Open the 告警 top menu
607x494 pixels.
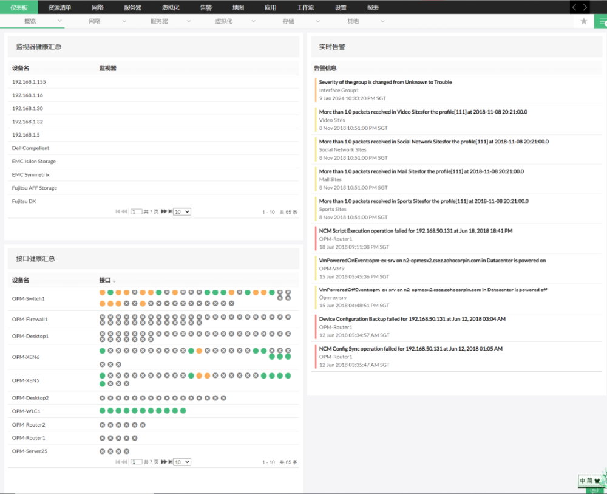206,7
